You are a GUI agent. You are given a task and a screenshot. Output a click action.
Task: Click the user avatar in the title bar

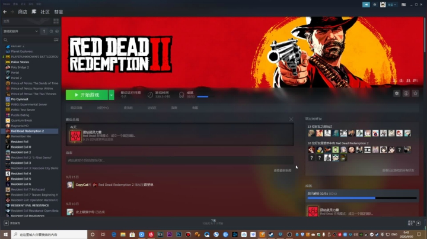pyautogui.click(x=383, y=5)
